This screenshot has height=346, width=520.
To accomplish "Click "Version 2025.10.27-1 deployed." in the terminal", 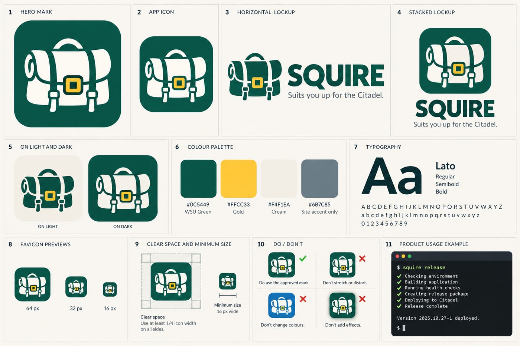I will point(438,318).
